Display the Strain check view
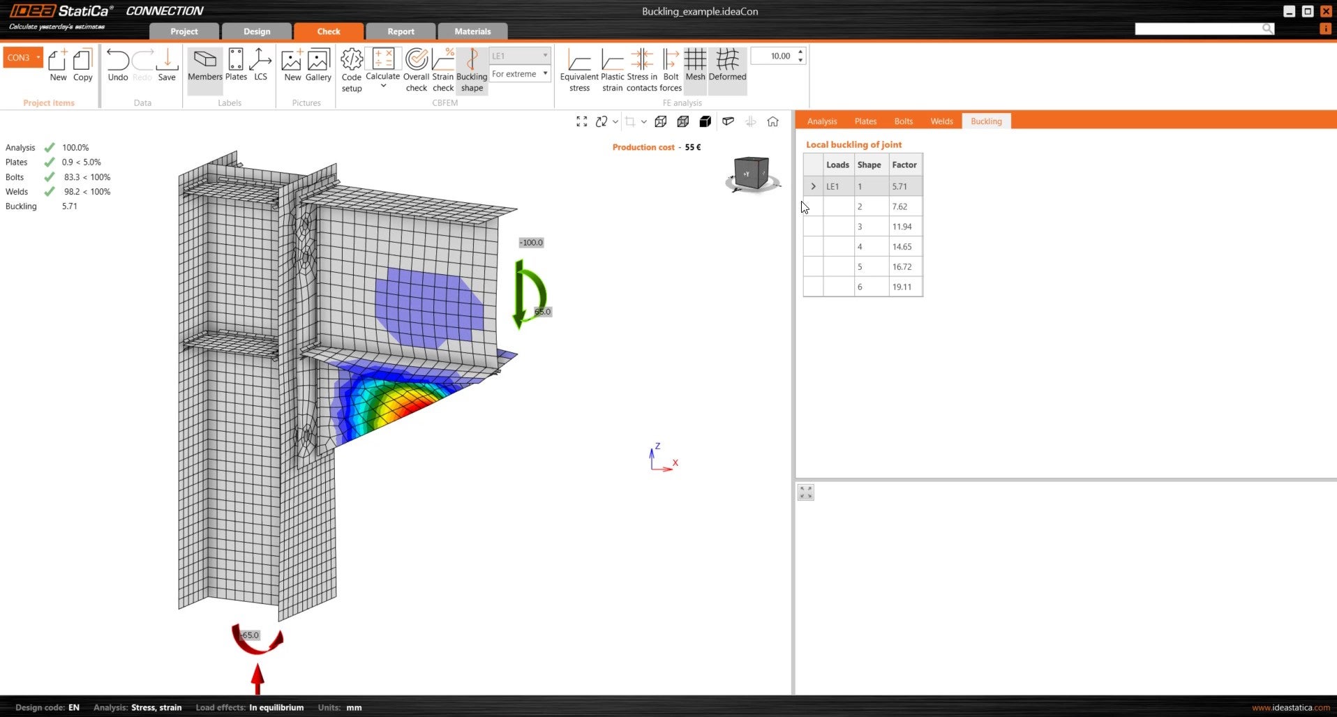1337x717 pixels. pyautogui.click(x=443, y=70)
